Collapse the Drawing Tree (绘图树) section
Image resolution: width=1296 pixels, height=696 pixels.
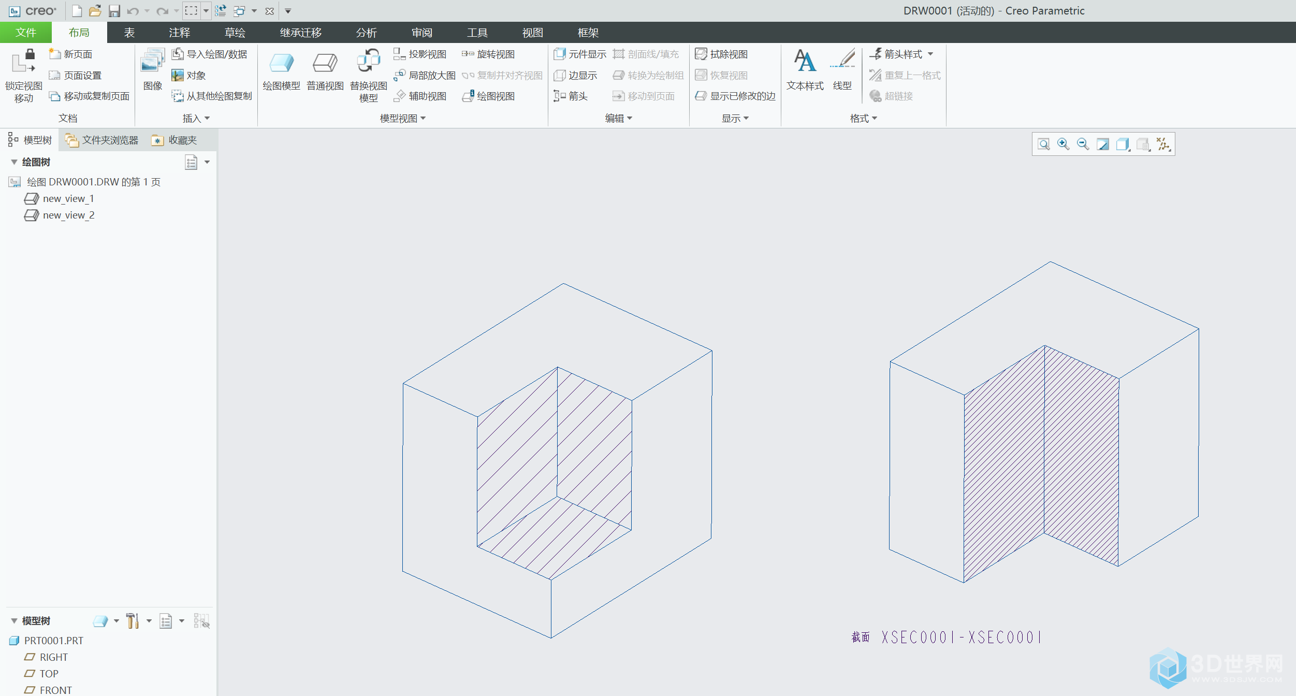tap(14, 162)
